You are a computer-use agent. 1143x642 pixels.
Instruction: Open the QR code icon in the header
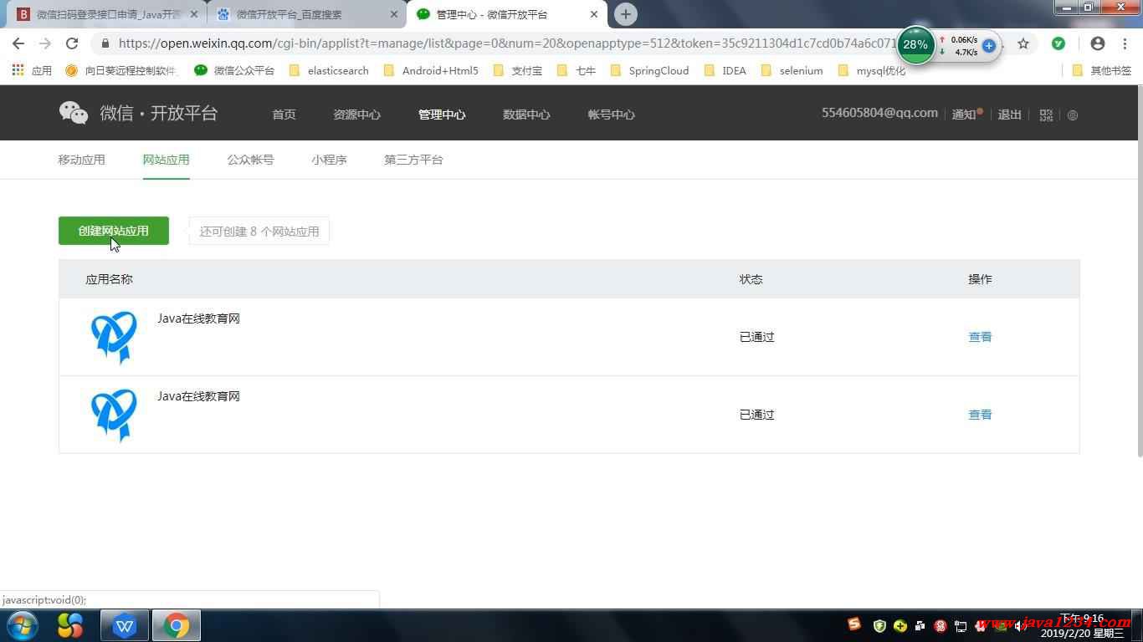(x=1046, y=115)
